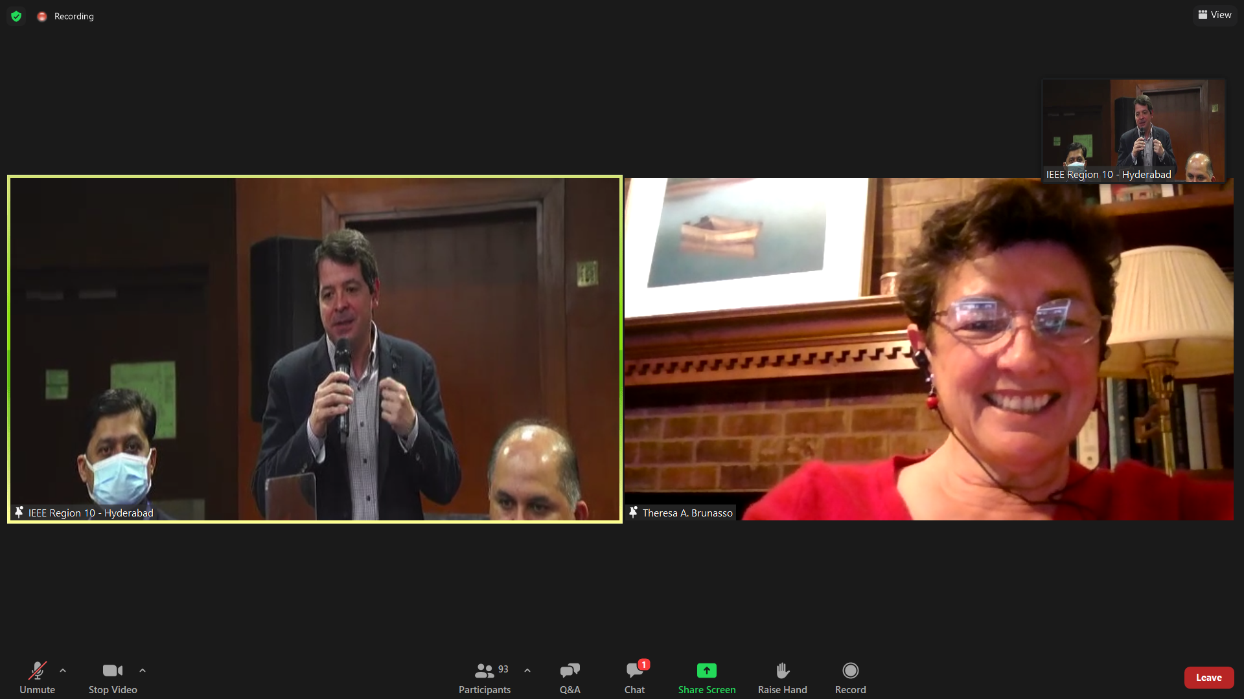The width and height of the screenshot is (1244, 699).
Task: Select Theresa A. Brunasso video tile
Action: tap(928, 349)
